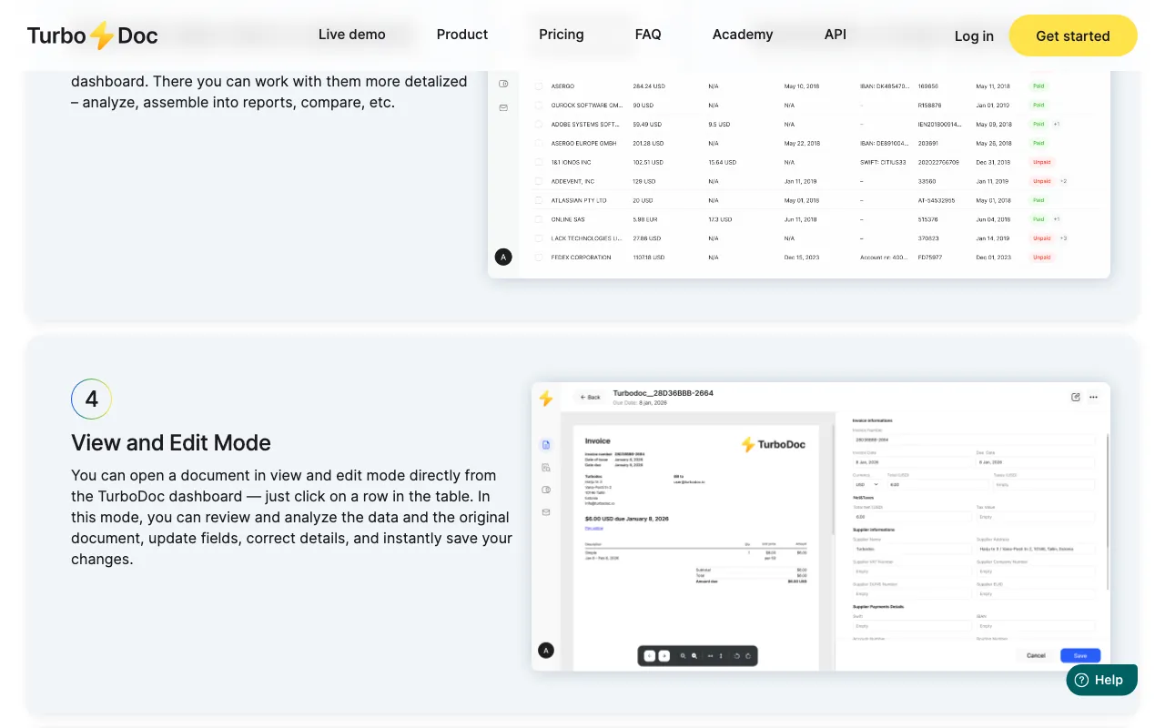Click the invoice form's vertical scrollbar
The height and width of the screenshot is (728, 1165).
[x=1108, y=510]
